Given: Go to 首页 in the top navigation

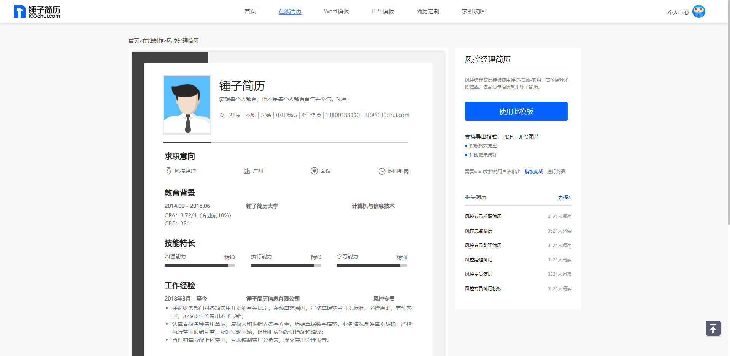Looking at the screenshot, I should click(x=250, y=11).
